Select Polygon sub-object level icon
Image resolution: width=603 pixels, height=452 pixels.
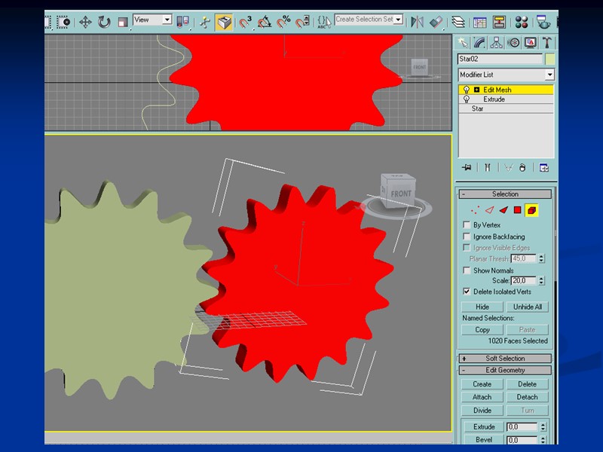click(518, 210)
